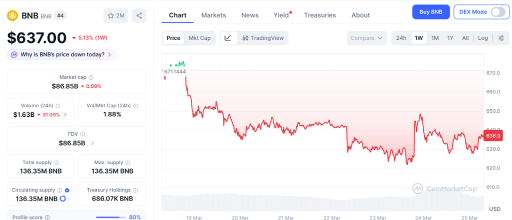Click the Treasury Holdings info icon
The height and width of the screenshot is (220, 512).
[x=135, y=190]
